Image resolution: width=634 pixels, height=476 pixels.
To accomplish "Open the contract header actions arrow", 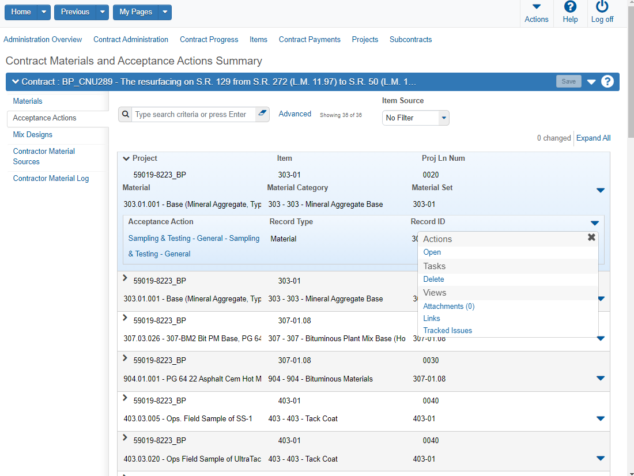I will click(x=591, y=82).
